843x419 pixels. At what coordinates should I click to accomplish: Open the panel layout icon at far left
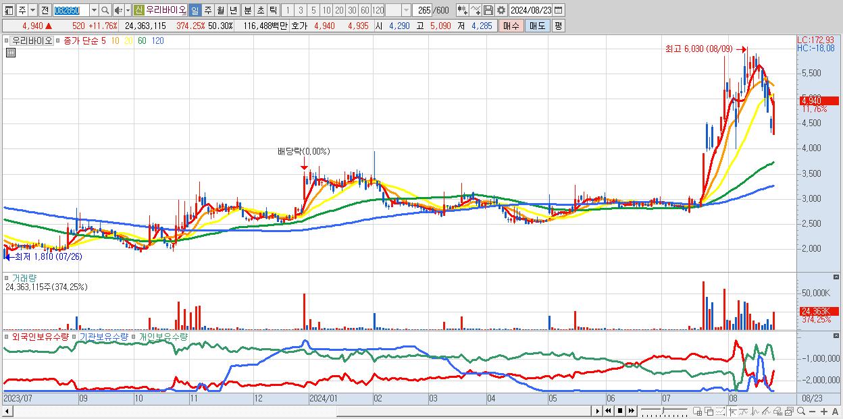(9, 10)
